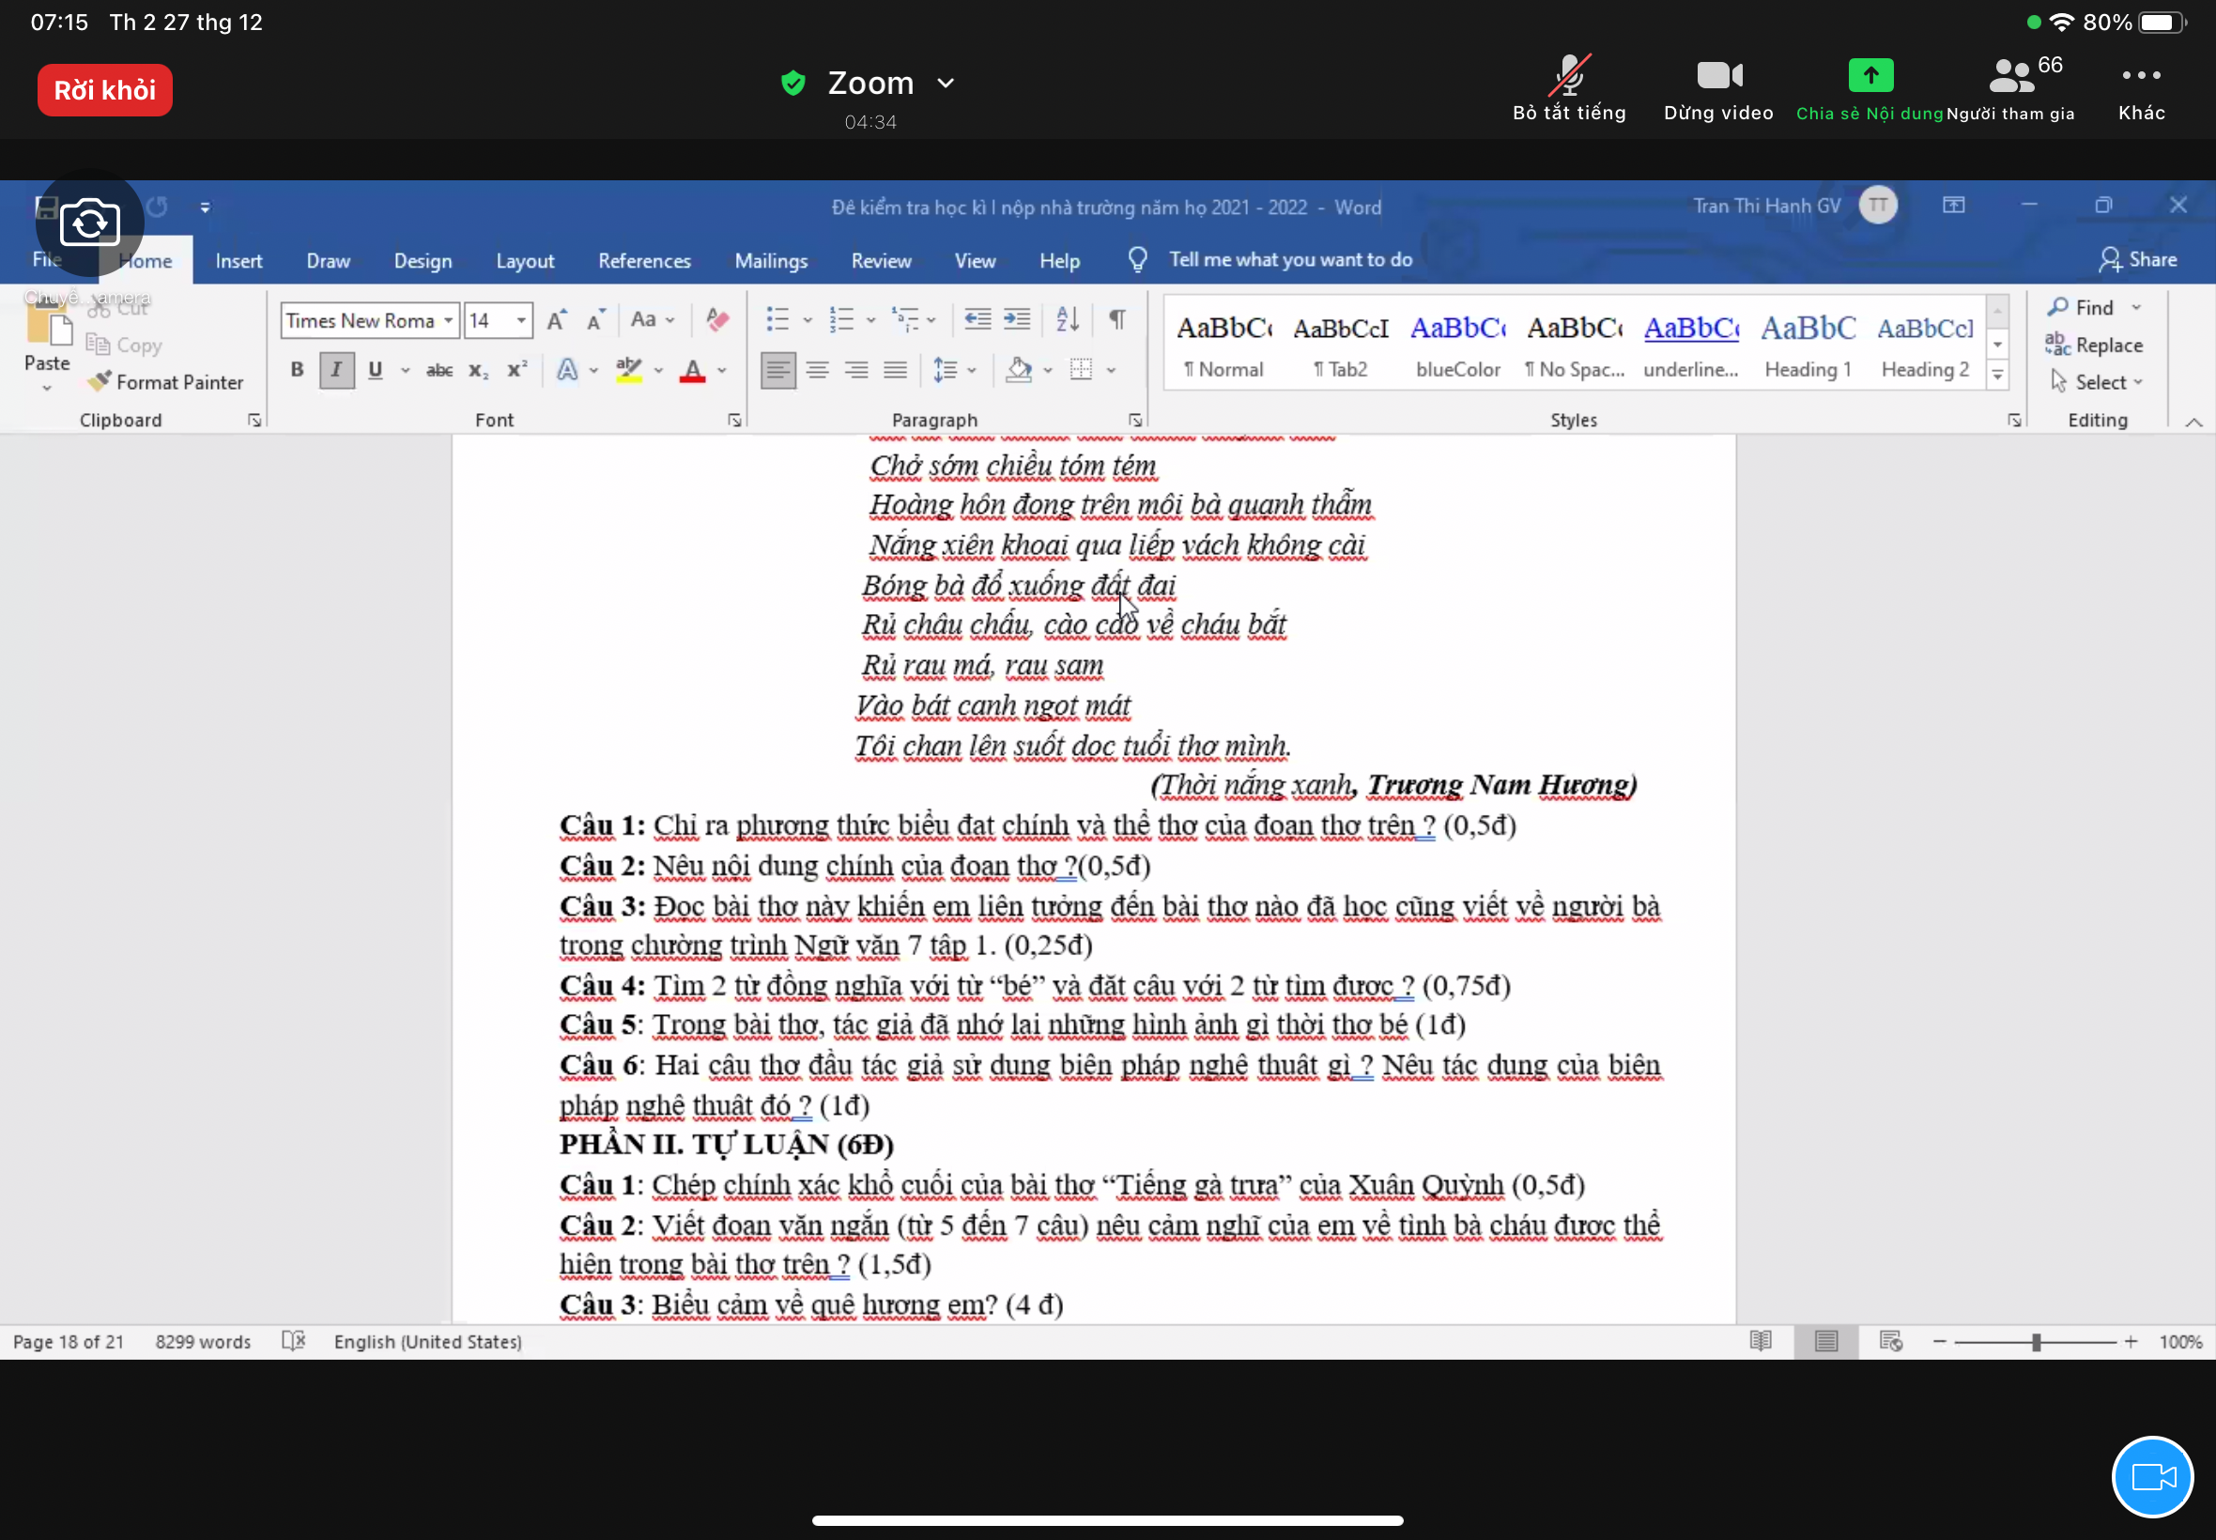This screenshot has height=1540, width=2216.
Task: Click the switch camera icon
Action: click(x=90, y=223)
